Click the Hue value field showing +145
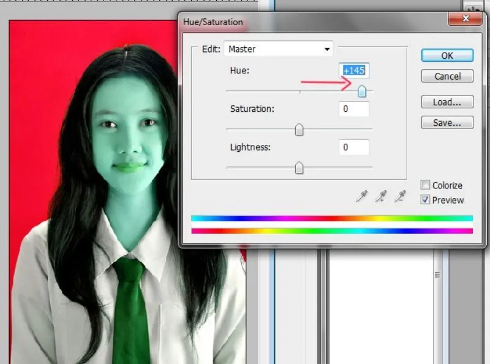 tap(354, 70)
